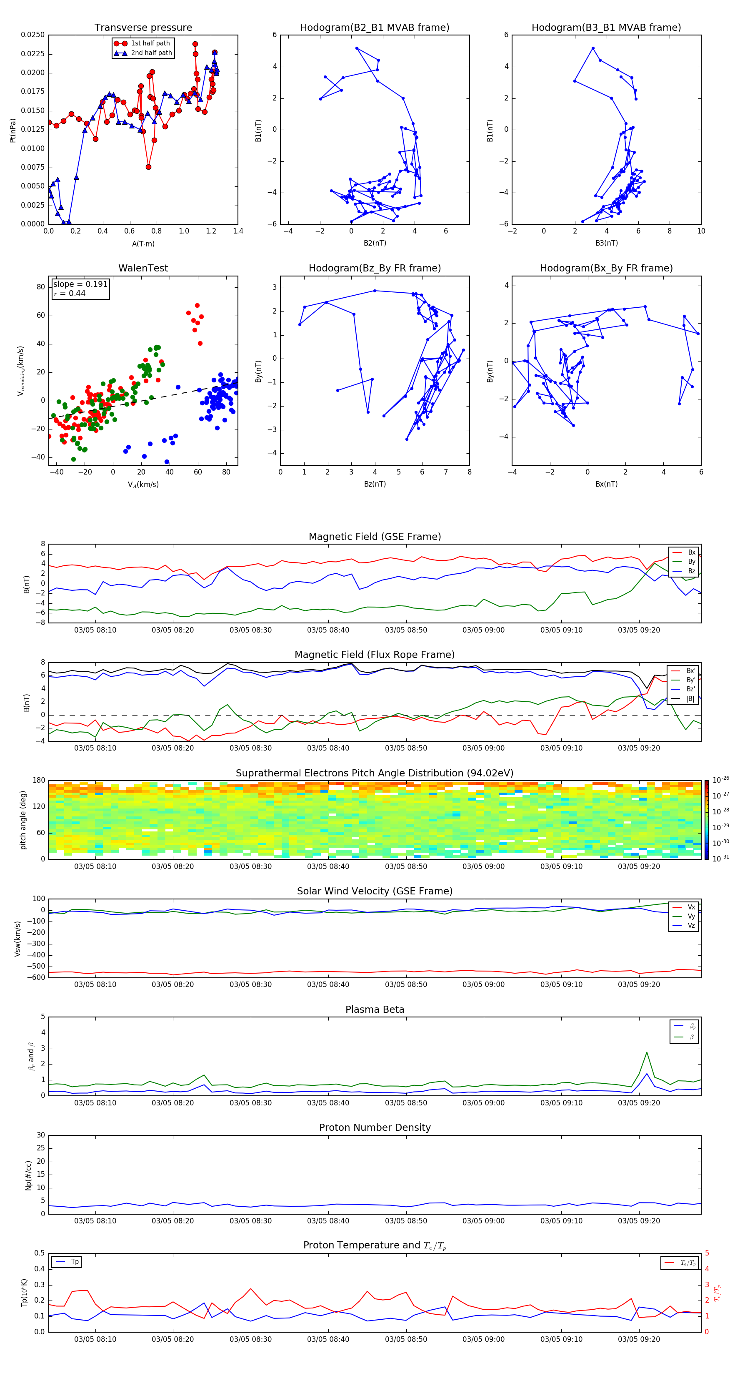Screen dimensions: 750x1376
Task: Click the pitch angle plot color bar
Action: tap(707, 820)
